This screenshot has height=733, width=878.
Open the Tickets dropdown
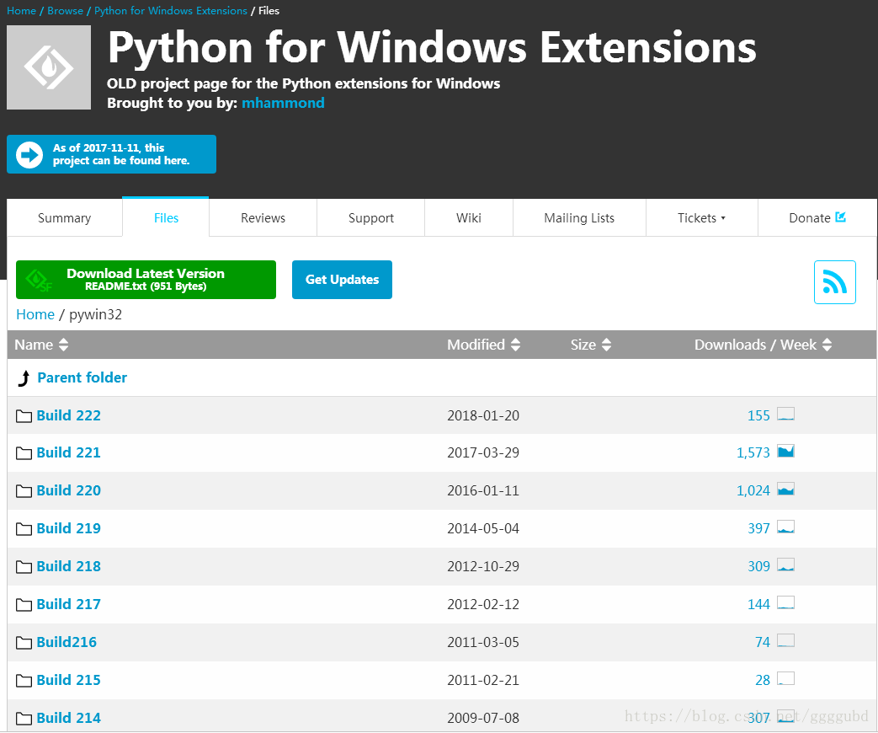pyautogui.click(x=701, y=217)
